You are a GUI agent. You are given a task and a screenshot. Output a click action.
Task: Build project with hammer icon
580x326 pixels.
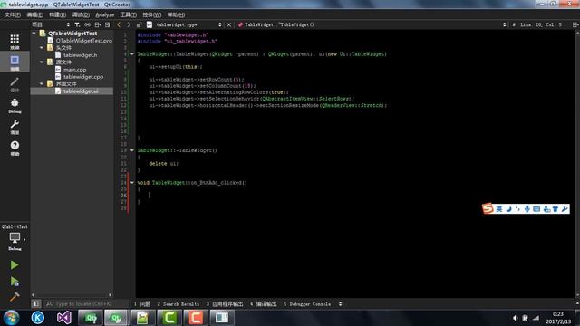tap(14, 296)
